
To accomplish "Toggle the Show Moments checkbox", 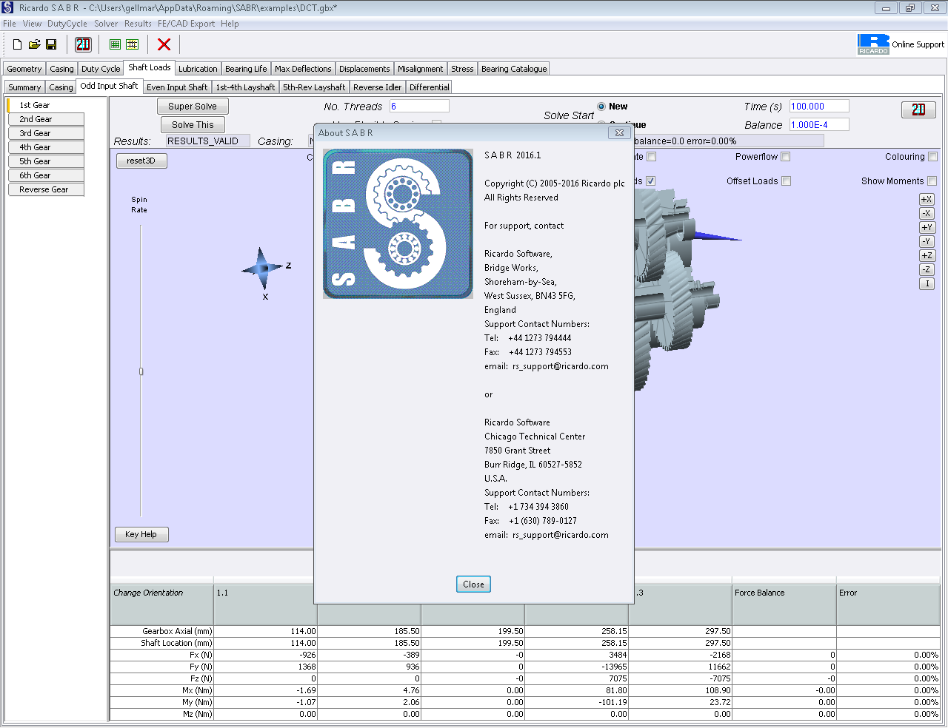I will click(932, 181).
